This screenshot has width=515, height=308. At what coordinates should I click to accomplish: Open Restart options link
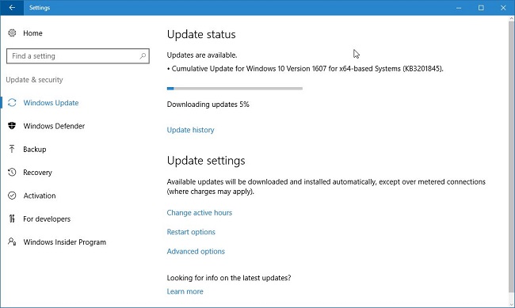point(191,232)
